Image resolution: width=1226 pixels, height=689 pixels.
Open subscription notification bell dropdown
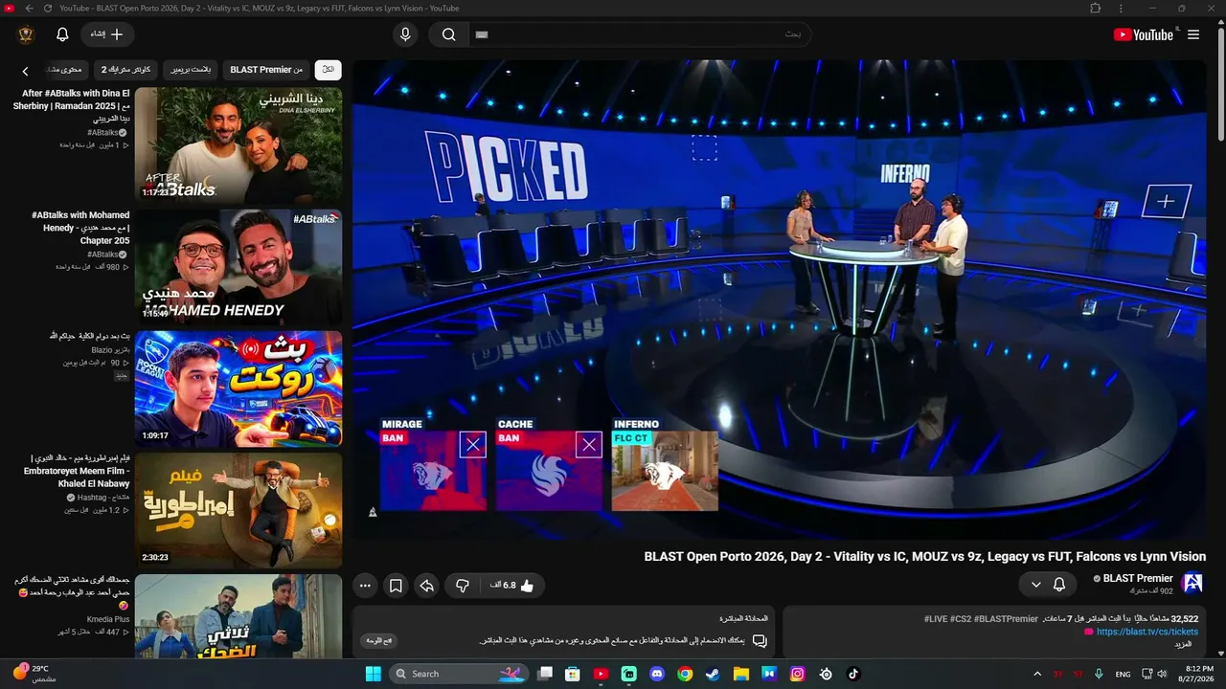[x=1048, y=584]
